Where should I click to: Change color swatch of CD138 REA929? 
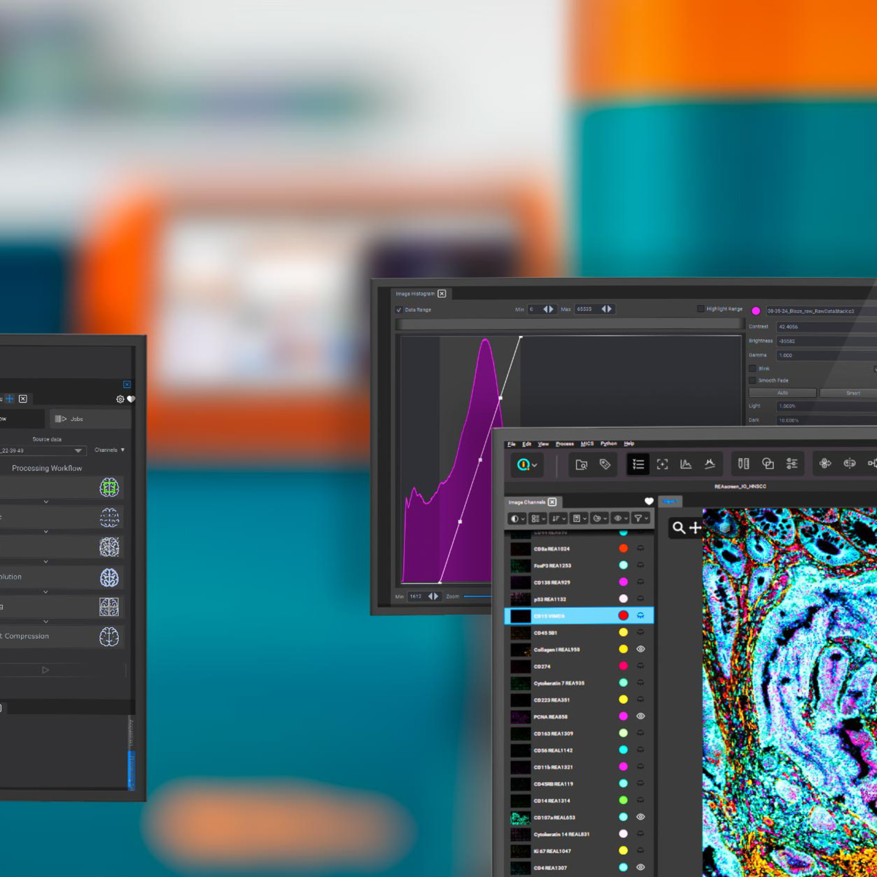tap(623, 582)
